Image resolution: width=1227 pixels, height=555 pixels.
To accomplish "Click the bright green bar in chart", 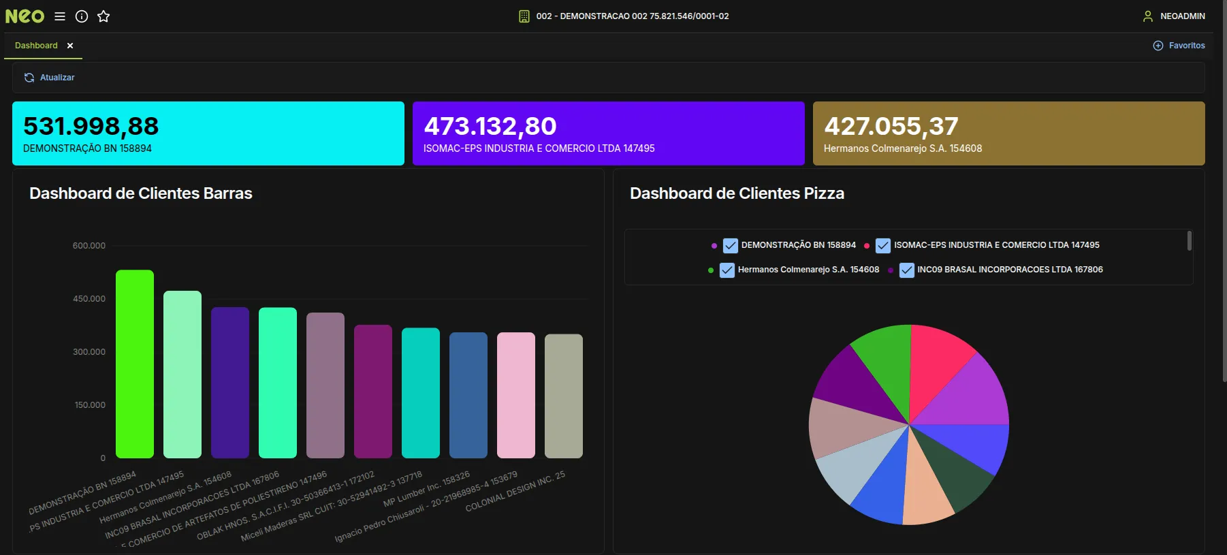I will click(x=135, y=364).
